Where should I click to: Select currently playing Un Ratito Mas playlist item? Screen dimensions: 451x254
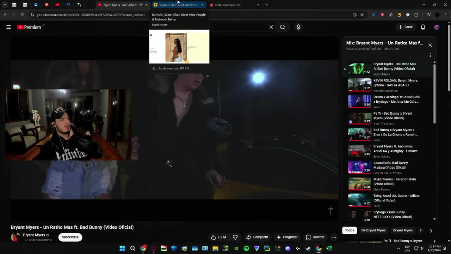coord(388,69)
